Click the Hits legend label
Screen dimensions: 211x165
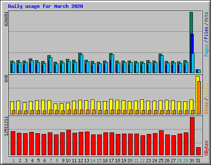[x=206, y=17]
